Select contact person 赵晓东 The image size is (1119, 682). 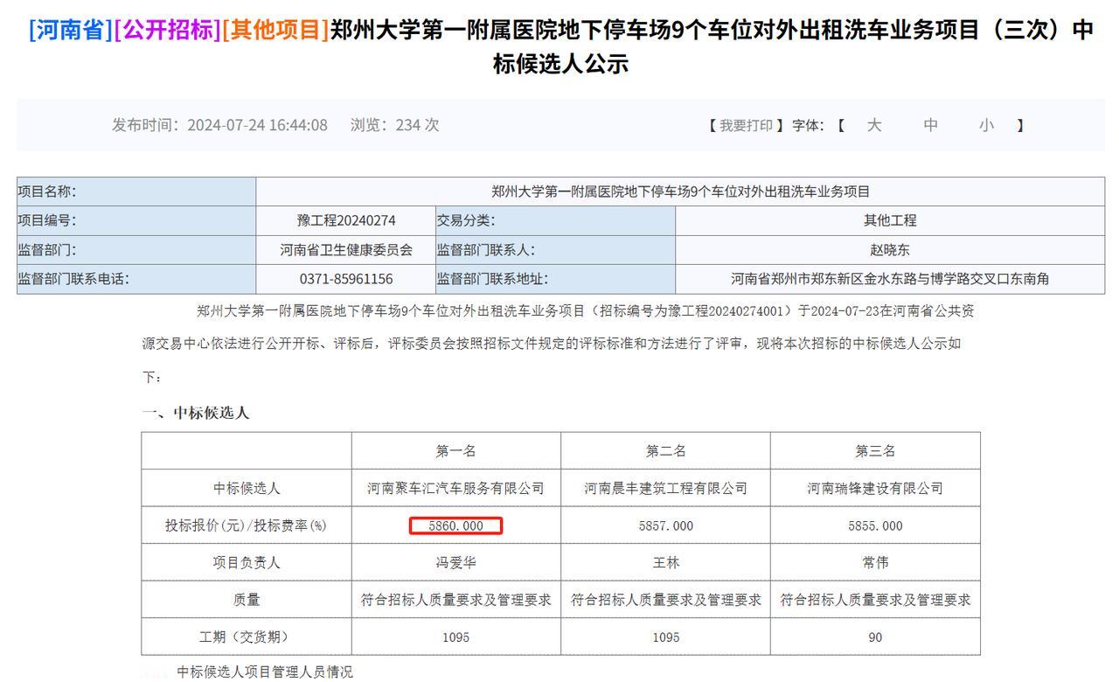[x=890, y=250]
